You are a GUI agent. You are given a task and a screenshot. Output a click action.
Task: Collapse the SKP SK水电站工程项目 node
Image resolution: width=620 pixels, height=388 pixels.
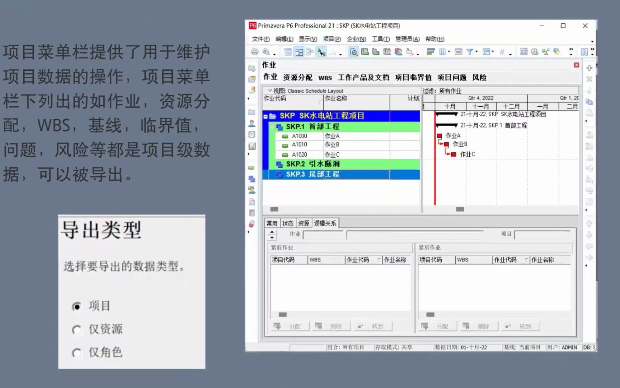(266, 116)
